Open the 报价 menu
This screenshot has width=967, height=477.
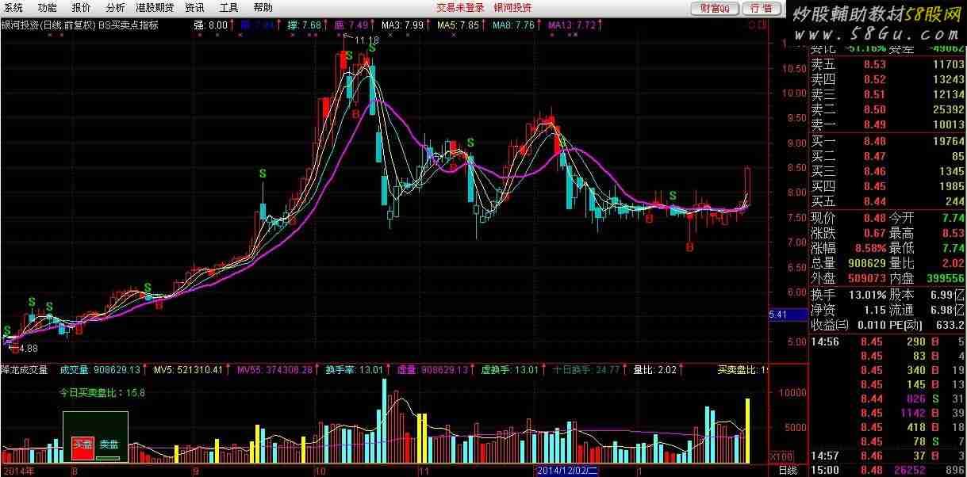click(x=82, y=7)
